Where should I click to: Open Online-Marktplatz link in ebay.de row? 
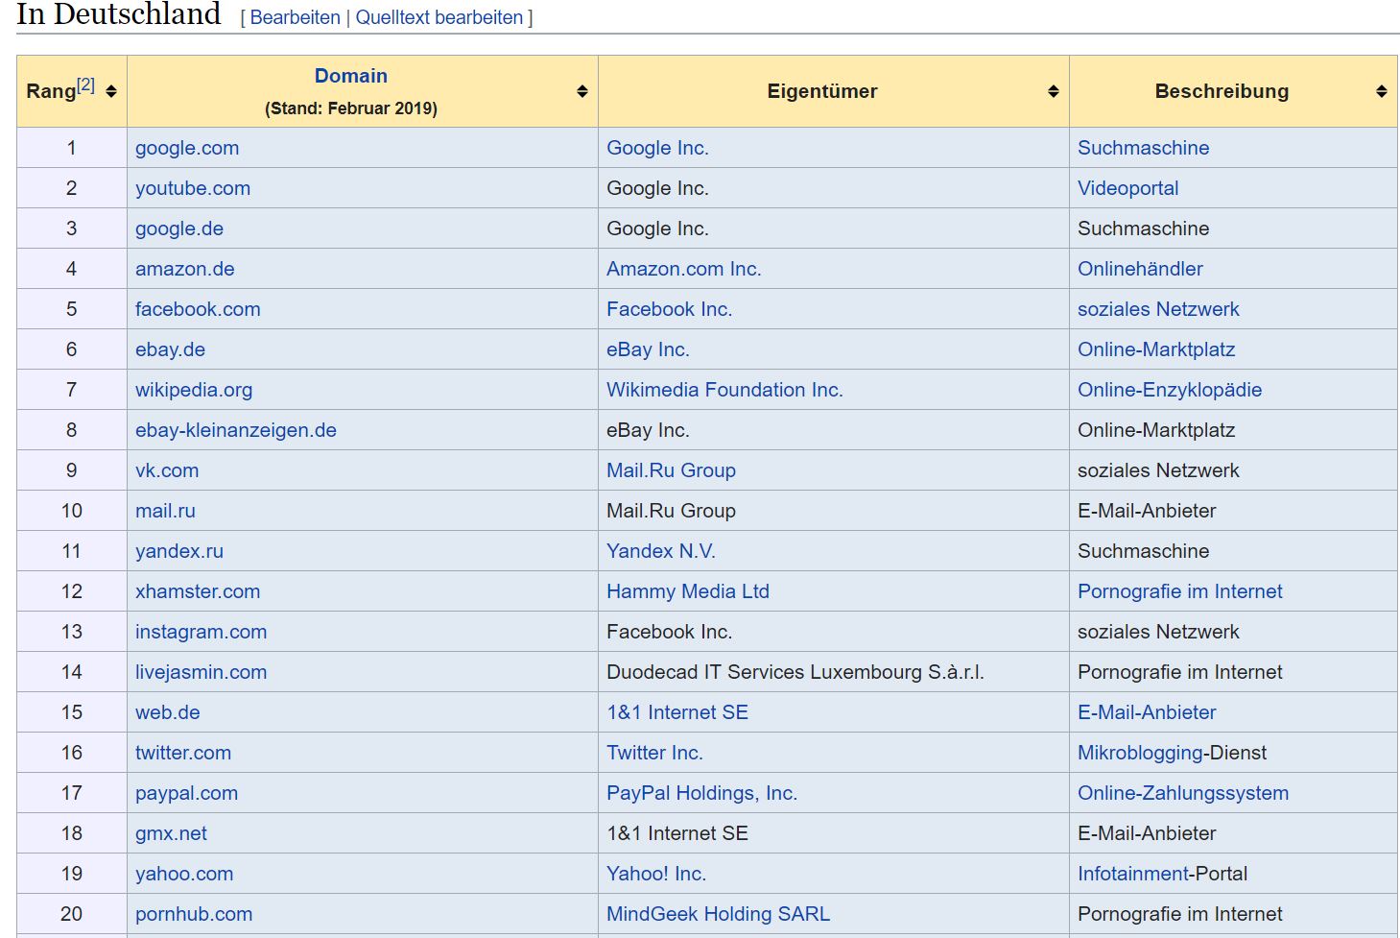1156,349
